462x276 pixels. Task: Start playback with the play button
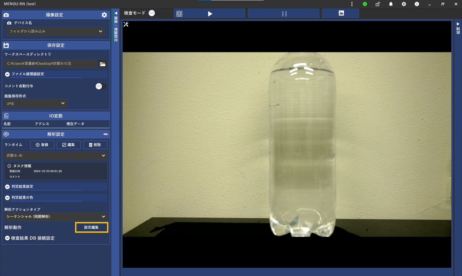[210, 14]
